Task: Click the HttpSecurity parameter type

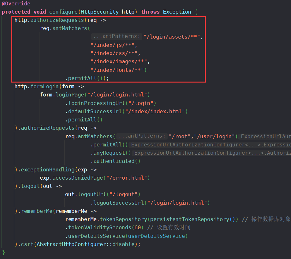Action: (x=99, y=12)
